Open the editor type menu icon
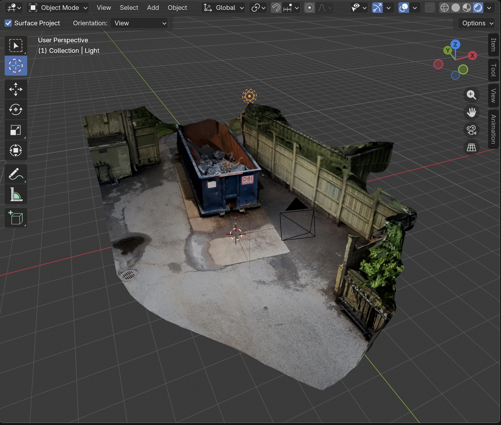The height and width of the screenshot is (425, 501). coord(14,8)
